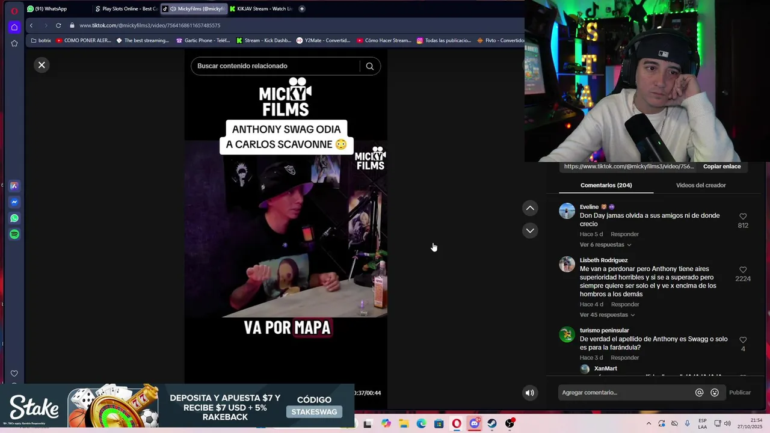The image size is (770, 433).
Task: Click the mention @ icon in comment box
Action: 699,393
